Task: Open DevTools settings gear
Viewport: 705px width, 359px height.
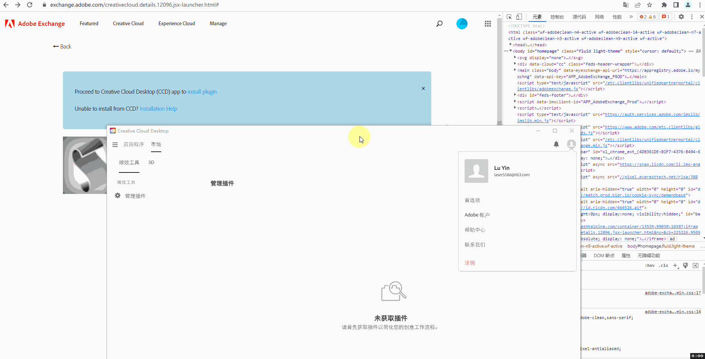Action: (681, 17)
